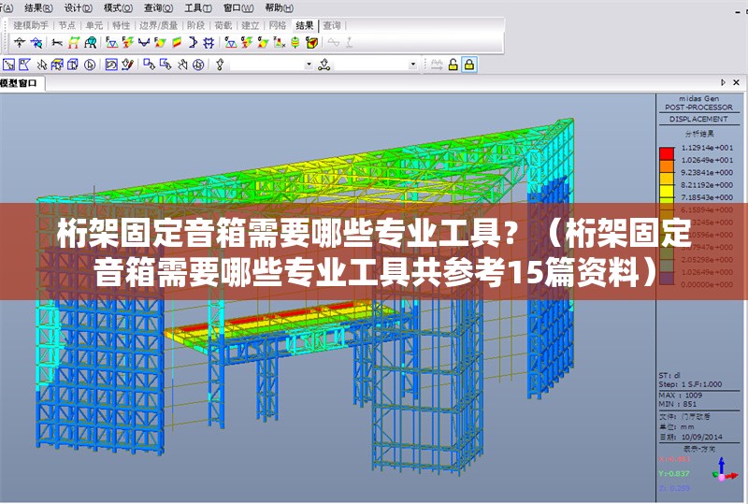Screen dimensions: 748x504
Task: Open the 查询(Q) menu
Action: [158, 8]
